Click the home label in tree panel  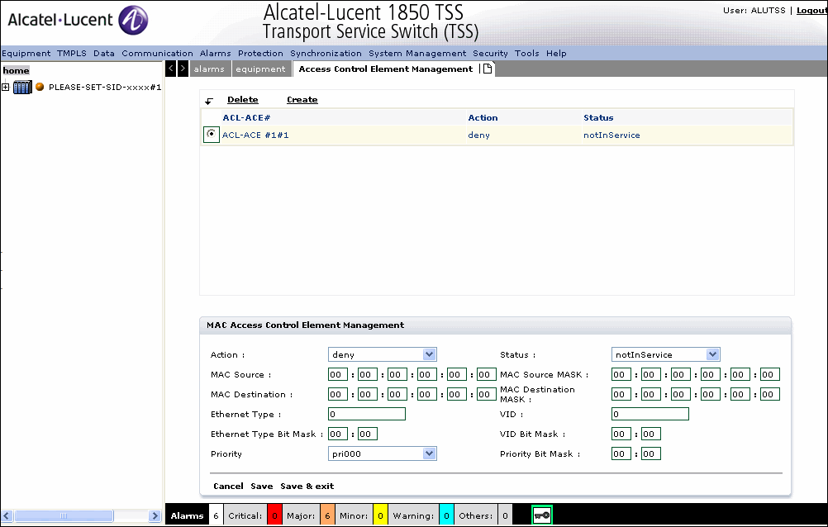coord(16,71)
